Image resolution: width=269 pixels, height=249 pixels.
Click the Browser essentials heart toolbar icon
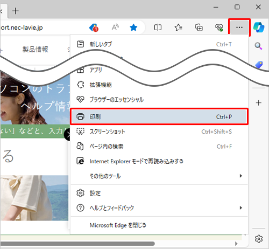click(x=219, y=27)
